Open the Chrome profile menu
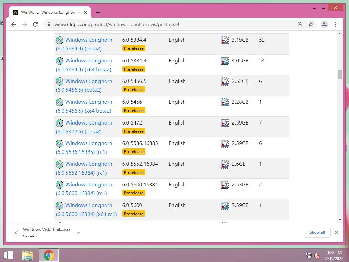The image size is (349, 262). 324,24
